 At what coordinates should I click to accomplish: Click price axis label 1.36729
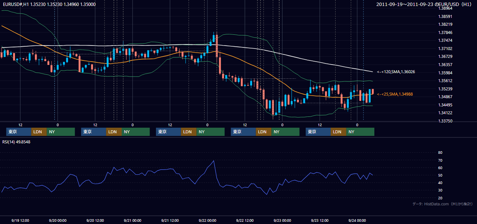coord(446,56)
